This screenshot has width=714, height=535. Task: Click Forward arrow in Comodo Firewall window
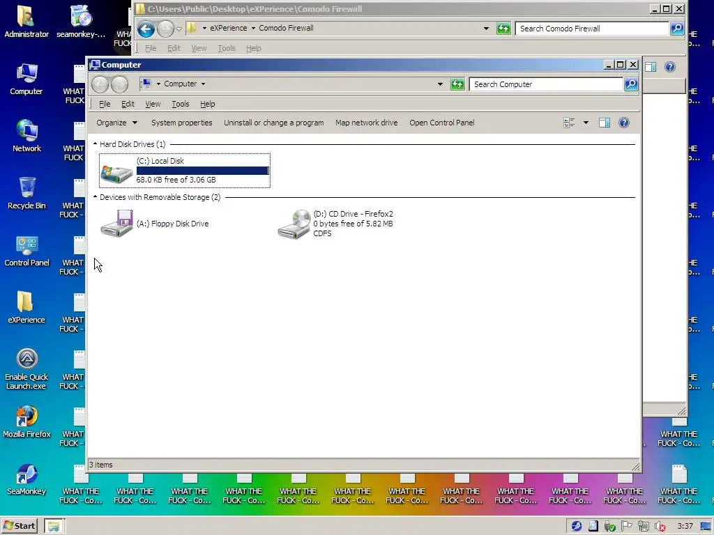point(165,29)
